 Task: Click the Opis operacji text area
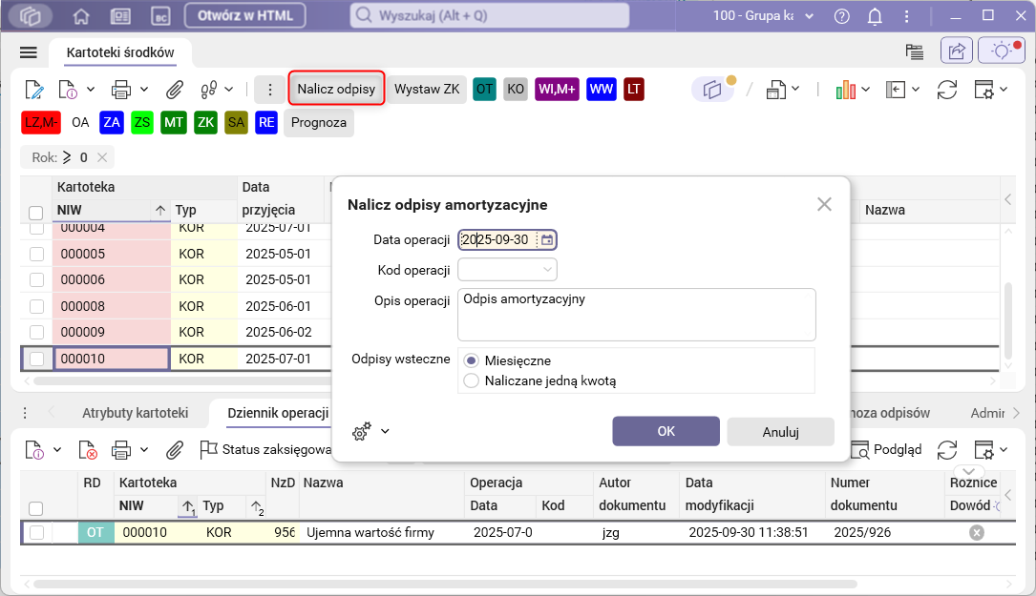click(x=636, y=314)
